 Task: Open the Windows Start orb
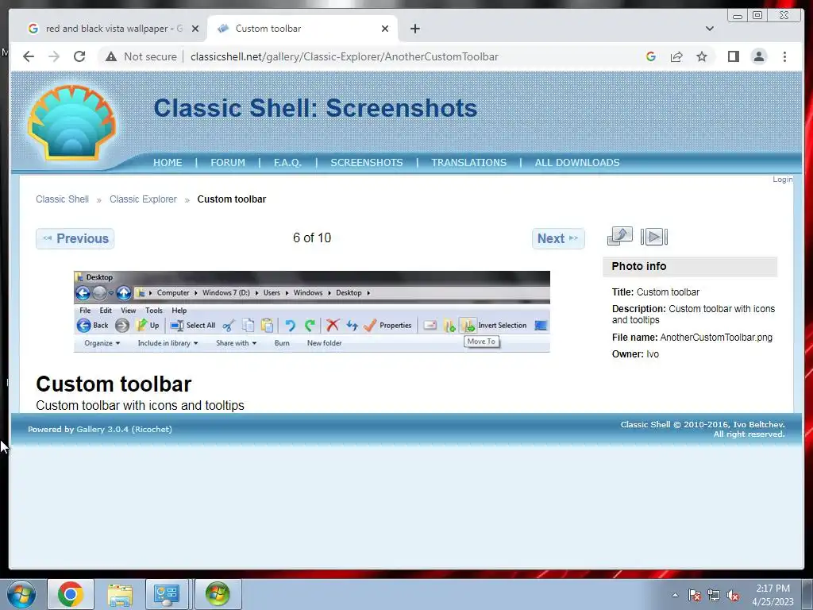(x=21, y=594)
